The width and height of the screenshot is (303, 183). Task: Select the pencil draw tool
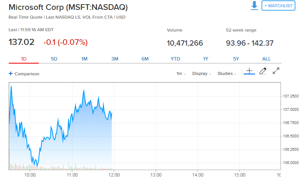pos(263,71)
